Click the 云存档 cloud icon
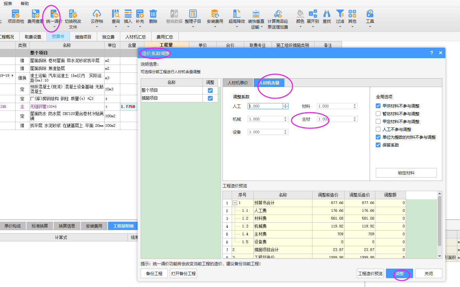The width and height of the screenshot is (460, 287). (x=97, y=14)
